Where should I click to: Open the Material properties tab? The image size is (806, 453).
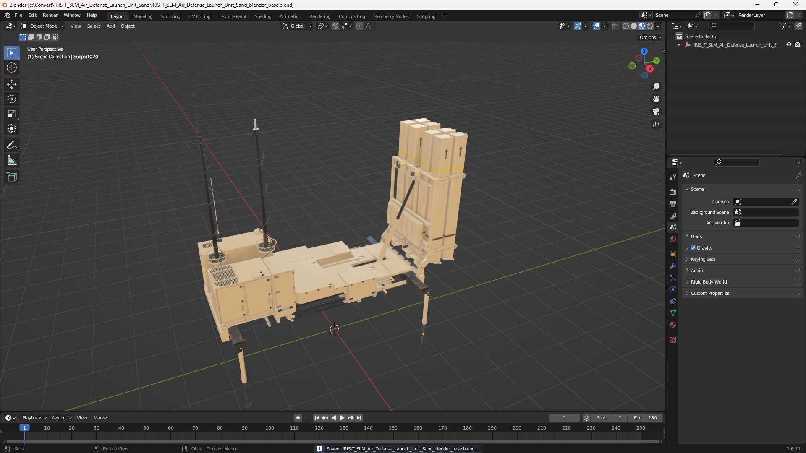[x=673, y=325]
